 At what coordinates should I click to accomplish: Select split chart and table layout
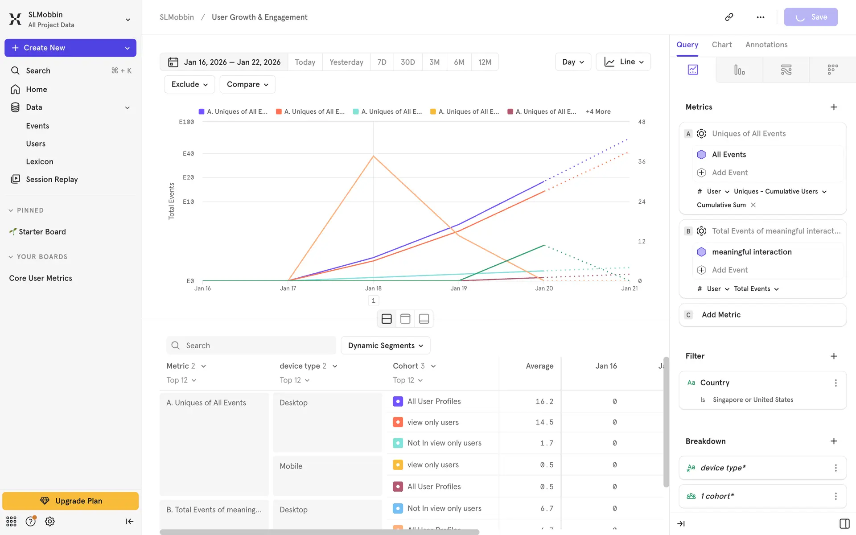(x=387, y=319)
